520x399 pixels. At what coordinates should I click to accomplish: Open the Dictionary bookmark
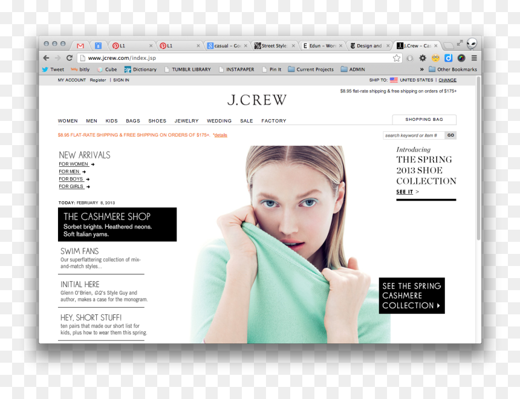[x=140, y=70]
